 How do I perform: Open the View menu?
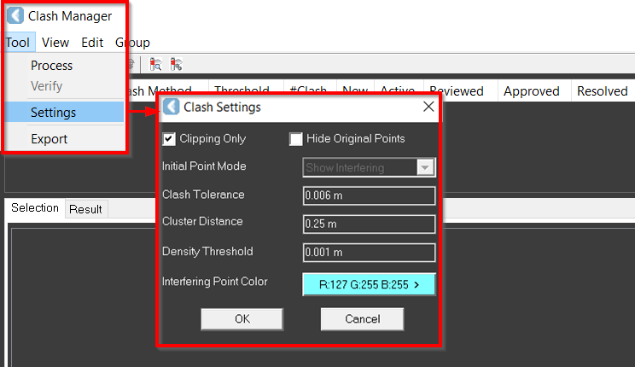[x=55, y=42]
